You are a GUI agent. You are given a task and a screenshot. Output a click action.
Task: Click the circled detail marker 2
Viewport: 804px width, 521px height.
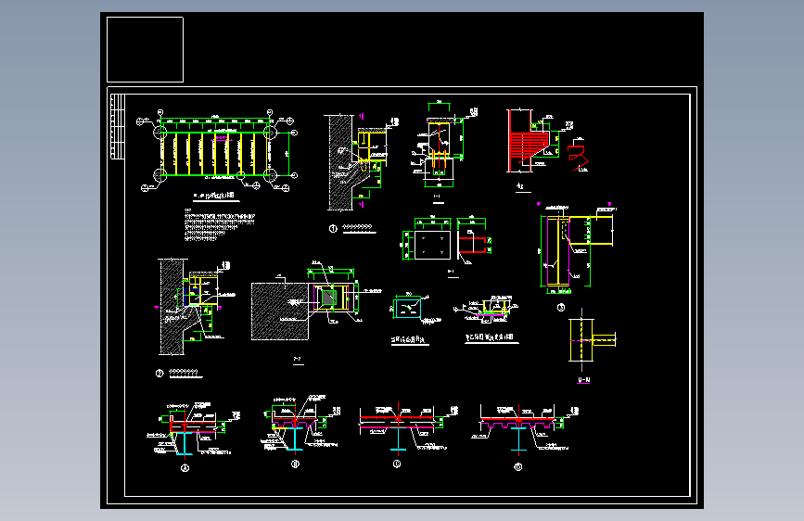(x=160, y=374)
